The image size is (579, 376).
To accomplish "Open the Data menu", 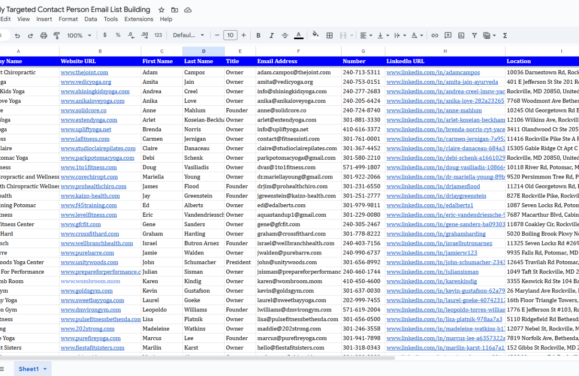I will pyautogui.click(x=91, y=19).
